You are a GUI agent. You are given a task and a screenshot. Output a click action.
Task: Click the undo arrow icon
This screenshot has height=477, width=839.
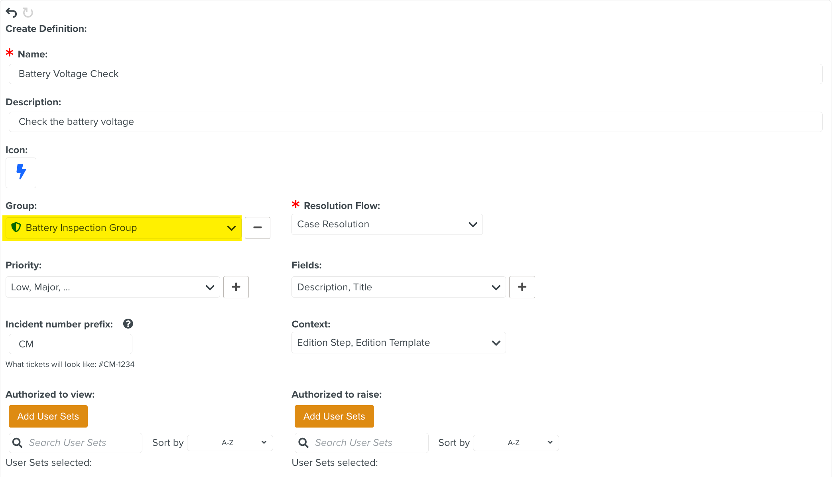[11, 13]
